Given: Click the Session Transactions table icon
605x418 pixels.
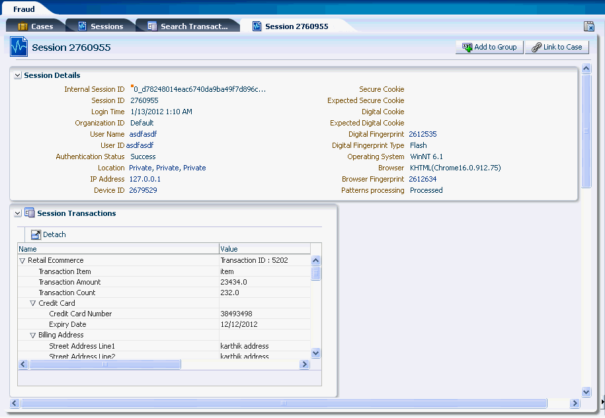Looking at the screenshot, I should [x=29, y=213].
